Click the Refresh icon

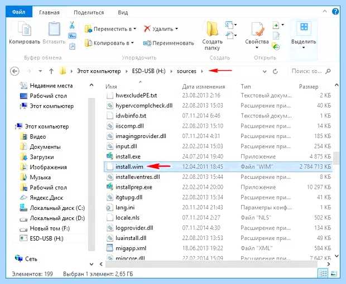click(x=275, y=71)
